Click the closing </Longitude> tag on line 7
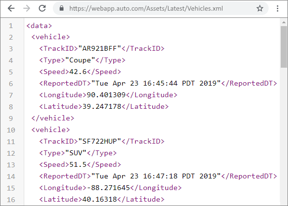The width and height of the screenshot is (288, 206). tap(152, 95)
